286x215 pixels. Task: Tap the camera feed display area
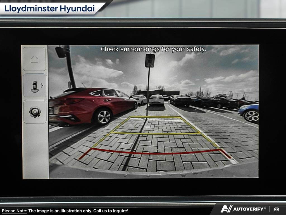pos(154,112)
